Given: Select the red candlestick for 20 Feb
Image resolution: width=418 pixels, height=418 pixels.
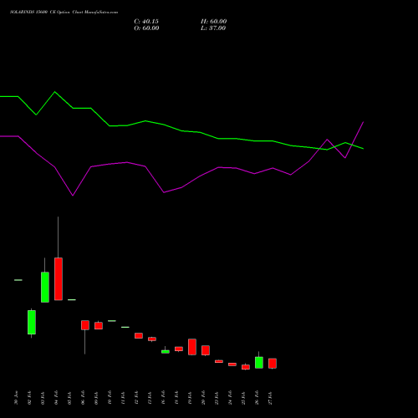Looking at the screenshot, I should [x=206, y=350].
